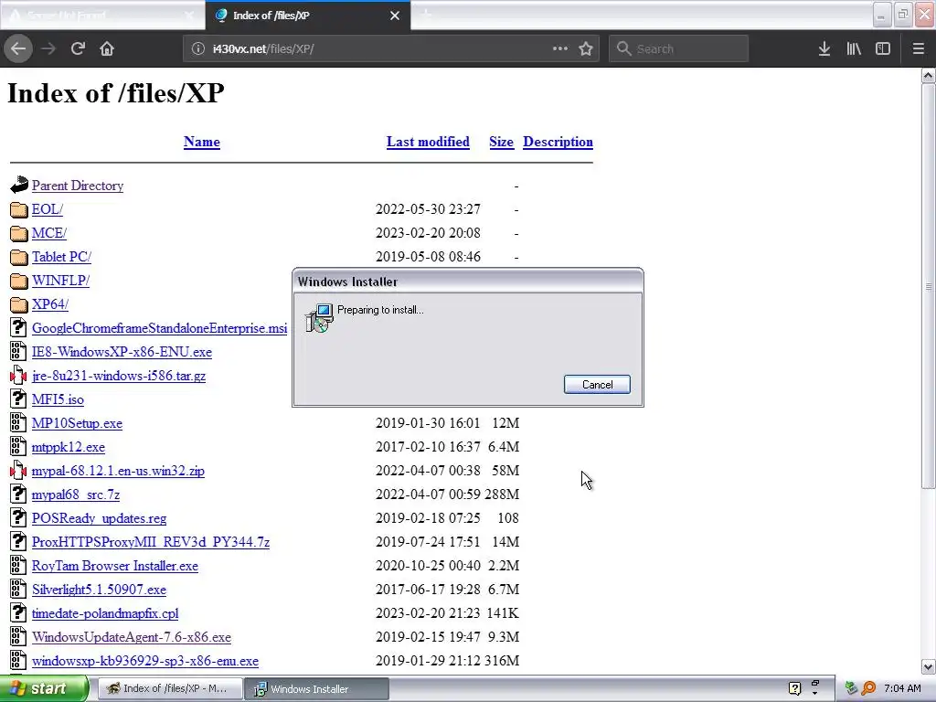
Task: Click the page scrollbar up arrow
Action: point(929,75)
